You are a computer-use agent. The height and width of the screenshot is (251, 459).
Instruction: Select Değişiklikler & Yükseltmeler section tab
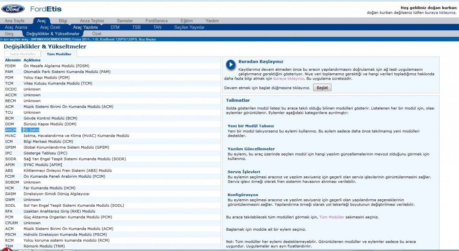point(53,34)
